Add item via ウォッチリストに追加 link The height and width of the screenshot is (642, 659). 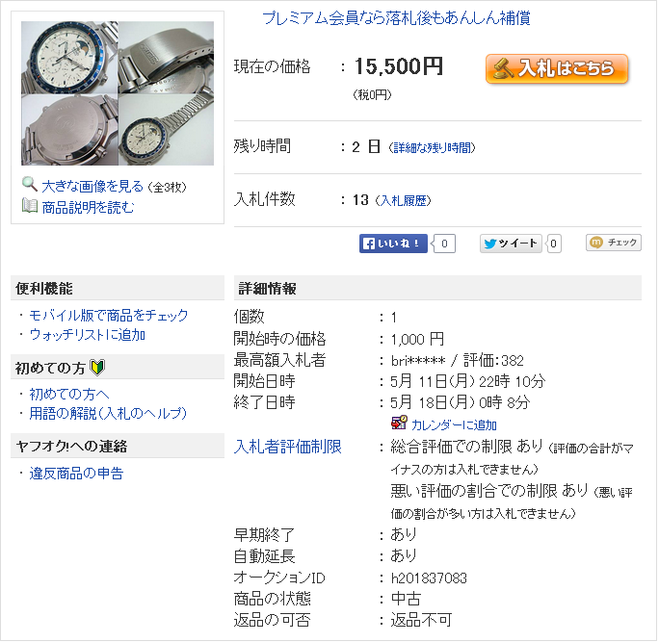coord(87,335)
